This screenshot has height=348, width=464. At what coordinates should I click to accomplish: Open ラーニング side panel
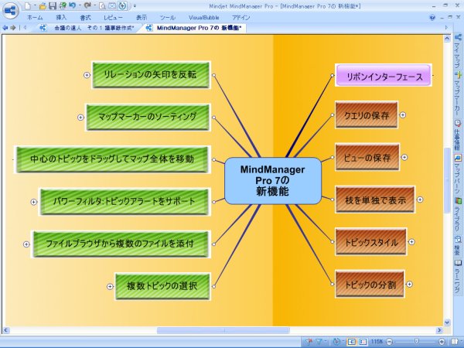pyautogui.click(x=458, y=276)
